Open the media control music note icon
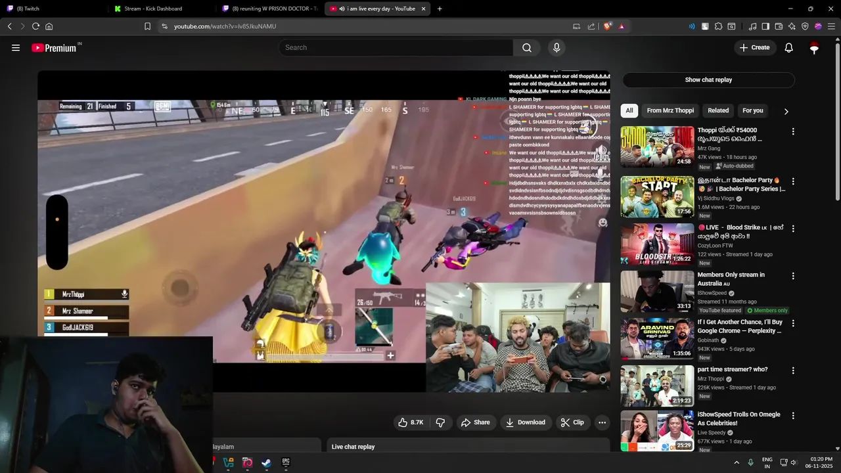 tap(752, 26)
